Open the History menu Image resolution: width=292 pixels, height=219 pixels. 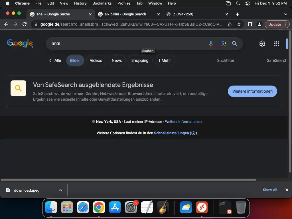[x=80, y=3]
